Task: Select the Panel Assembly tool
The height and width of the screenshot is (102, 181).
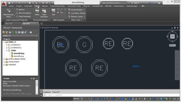Action: [23, 16]
